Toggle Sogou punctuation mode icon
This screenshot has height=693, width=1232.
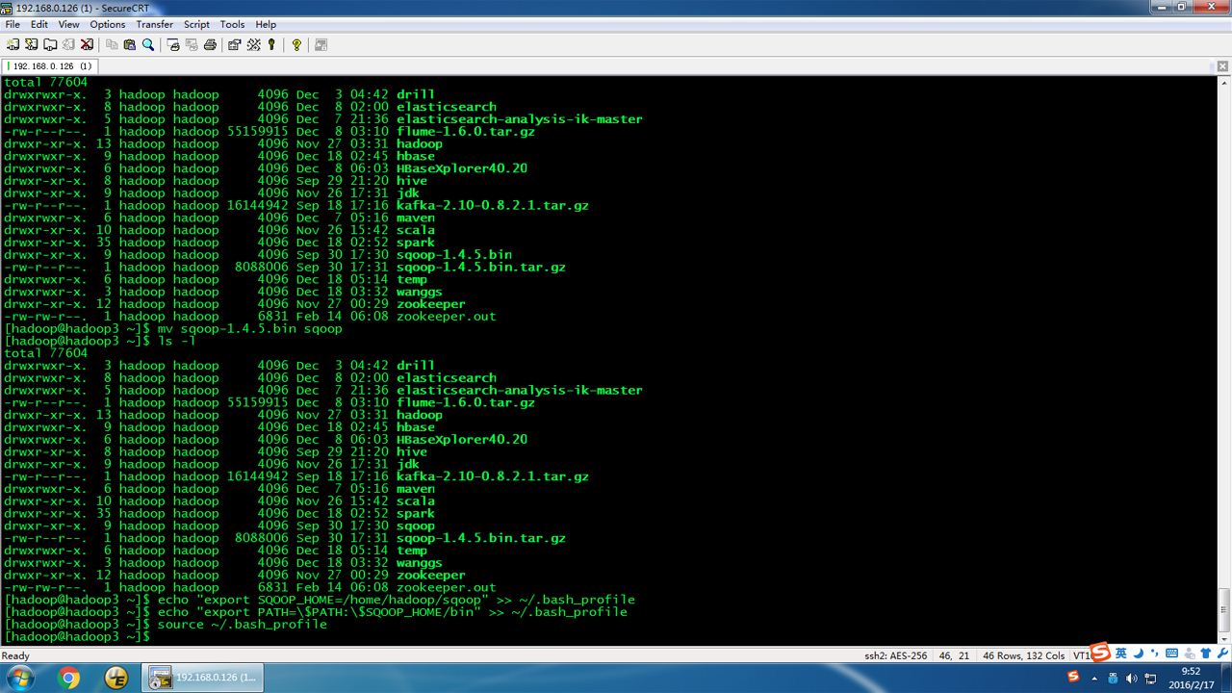(x=1153, y=654)
